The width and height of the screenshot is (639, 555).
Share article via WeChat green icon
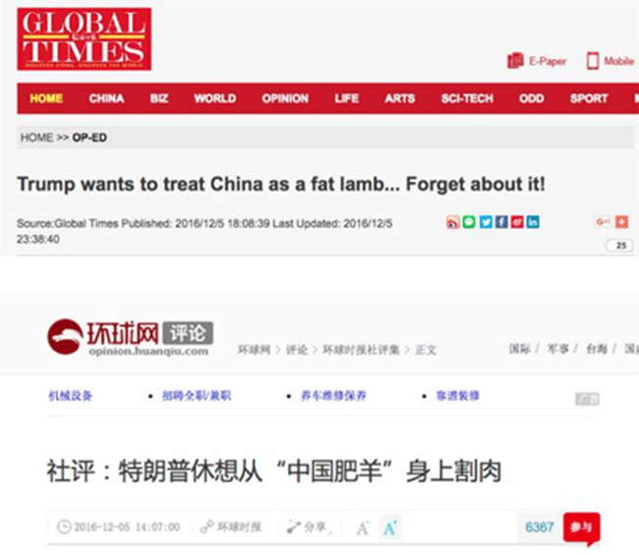click(x=469, y=222)
